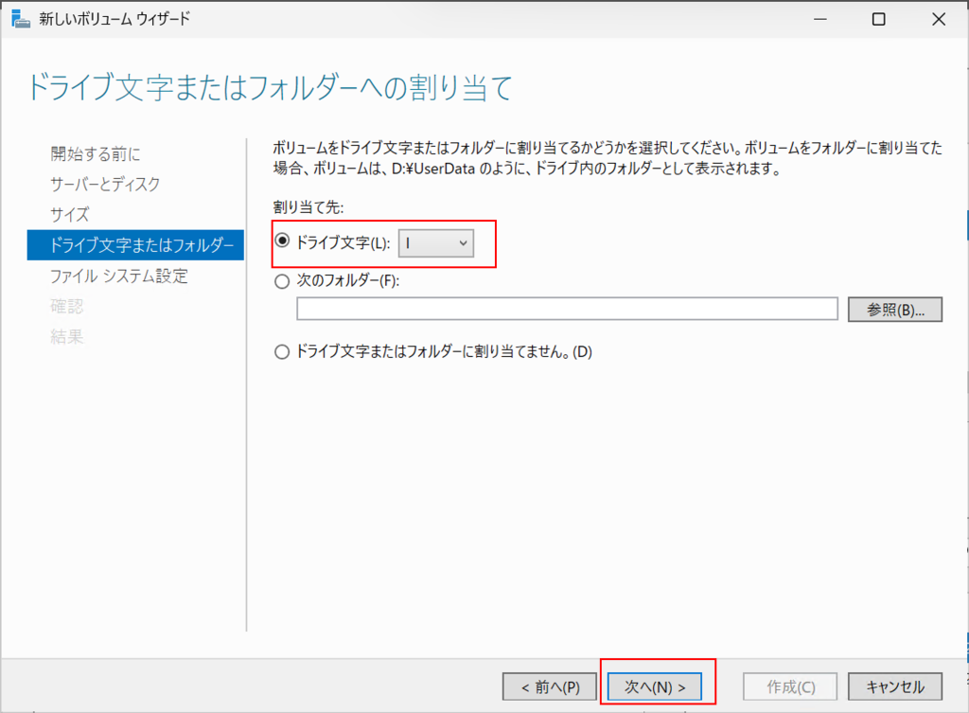Click the wizard icon in title bar
Screen dimensions: 969x713
pyautogui.click(x=21, y=19)
